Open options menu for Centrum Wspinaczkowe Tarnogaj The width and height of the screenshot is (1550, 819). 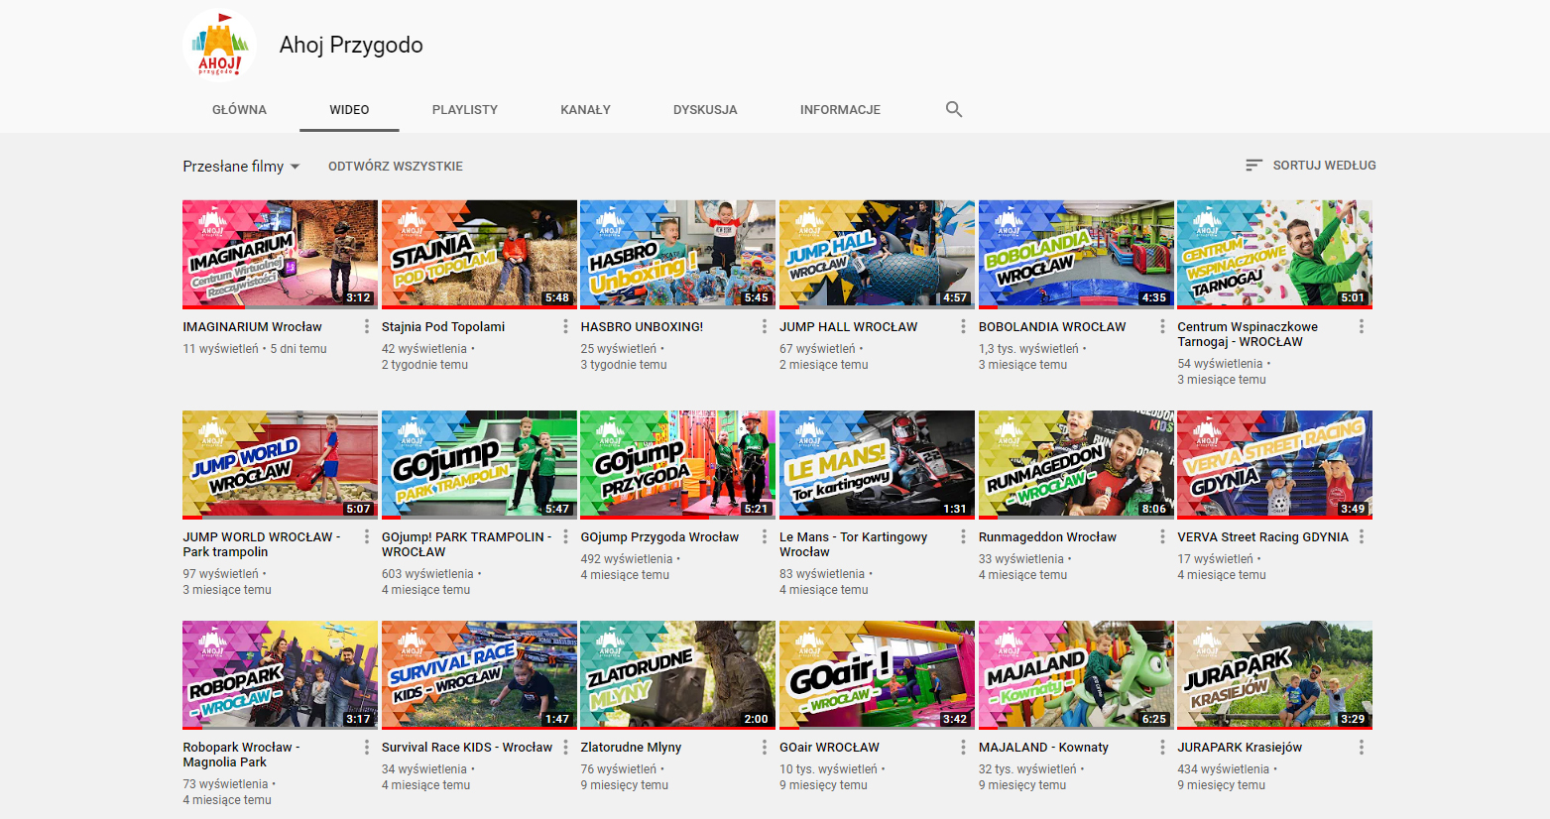tap(1361, 326)
